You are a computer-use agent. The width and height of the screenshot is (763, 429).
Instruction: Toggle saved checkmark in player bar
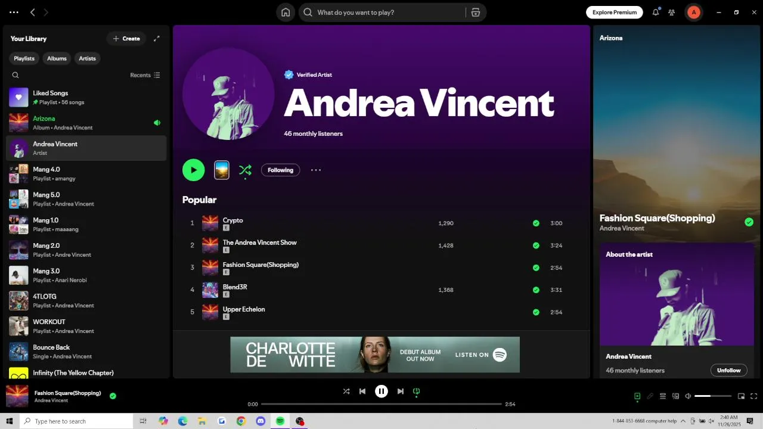(113, 396)
